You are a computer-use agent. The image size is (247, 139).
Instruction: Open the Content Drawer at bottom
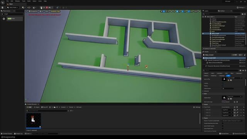tap(6, 134)
